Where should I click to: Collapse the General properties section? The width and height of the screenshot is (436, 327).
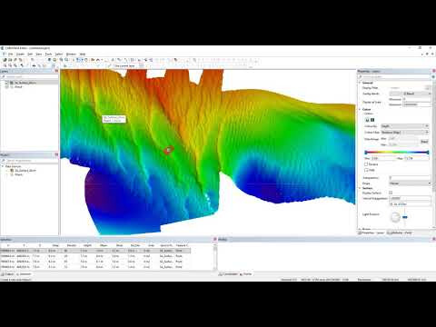pyautogui.click(x=360, y=83)
